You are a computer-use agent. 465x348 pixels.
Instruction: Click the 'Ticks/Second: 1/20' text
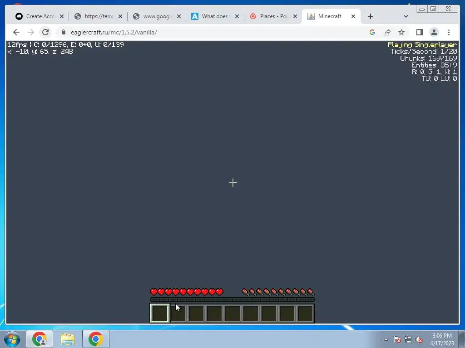click(x=424, y=52)
